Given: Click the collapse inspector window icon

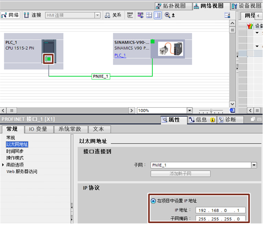Looking at the screenshot, I should pyautogui.click(x=259, y=119).
